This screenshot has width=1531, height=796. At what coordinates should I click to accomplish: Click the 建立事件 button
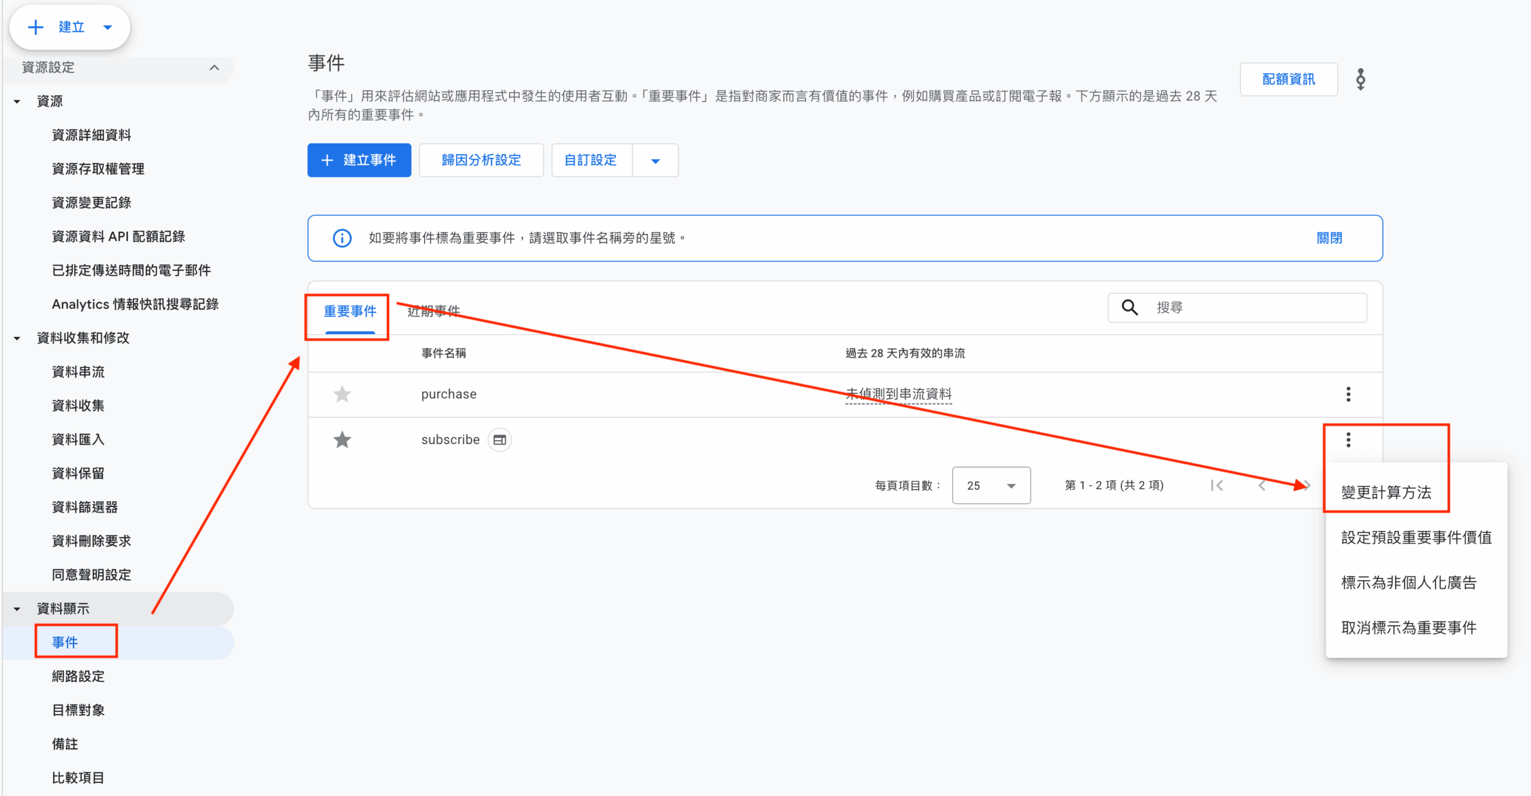point(359,160)
